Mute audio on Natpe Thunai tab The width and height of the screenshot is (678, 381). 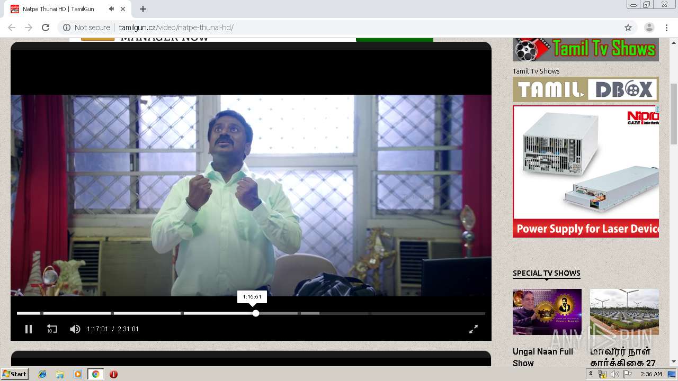111,9
